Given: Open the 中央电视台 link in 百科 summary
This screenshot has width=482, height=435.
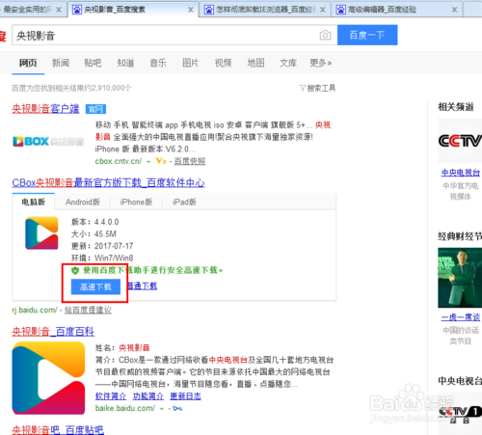Looking at the screenshot, I should [x=228, y=360].
